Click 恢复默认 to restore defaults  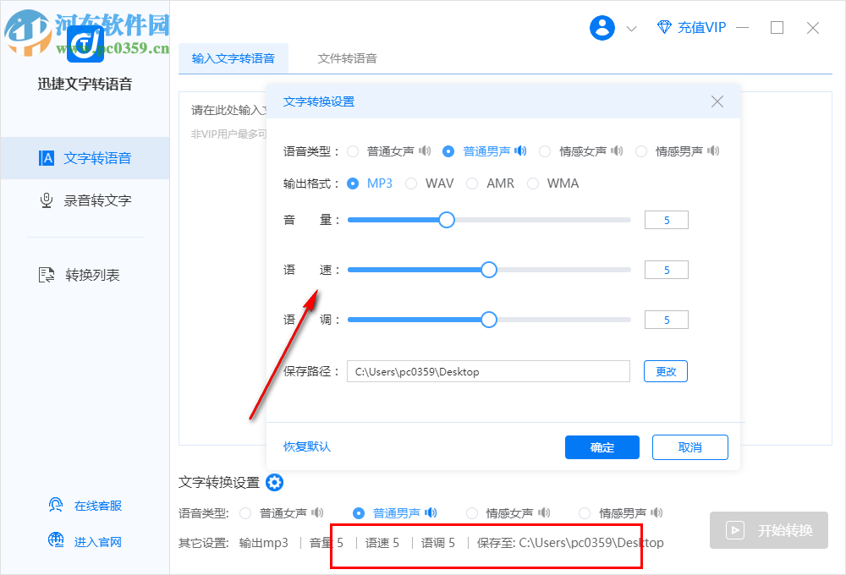[x=306, y=447]
